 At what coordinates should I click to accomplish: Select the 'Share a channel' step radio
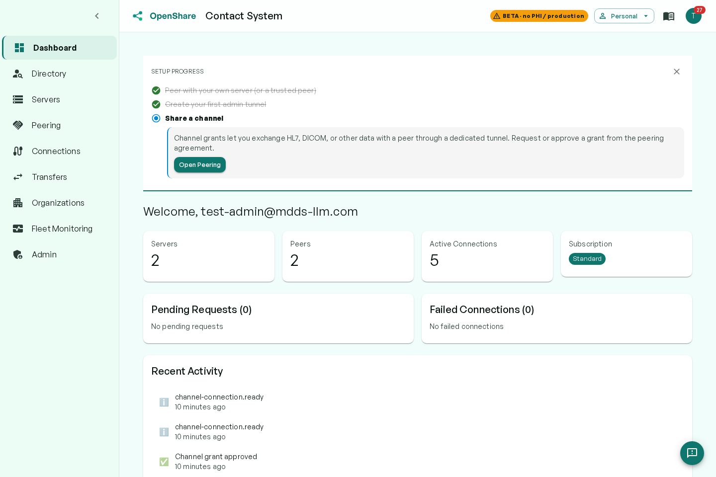(156, 118)
